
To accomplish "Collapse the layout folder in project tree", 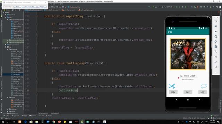I will (8, 97).
